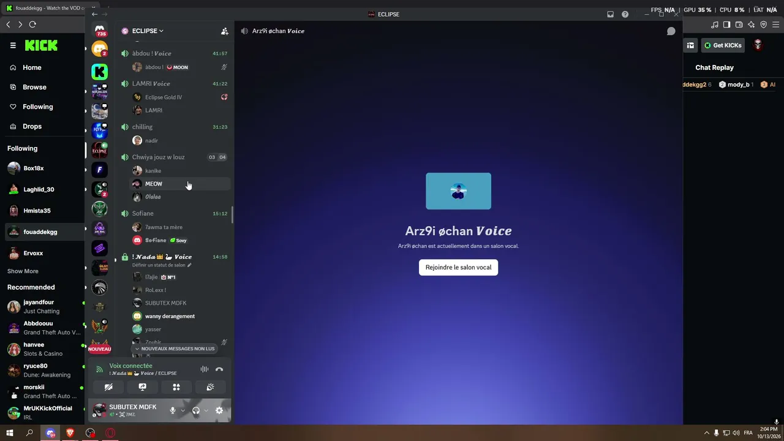Join the voice channel with Rejoindre button

458,267
